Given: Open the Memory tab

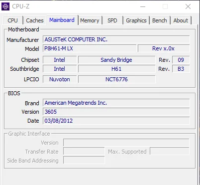Looking at the screenshot, I should coord(90,20).
